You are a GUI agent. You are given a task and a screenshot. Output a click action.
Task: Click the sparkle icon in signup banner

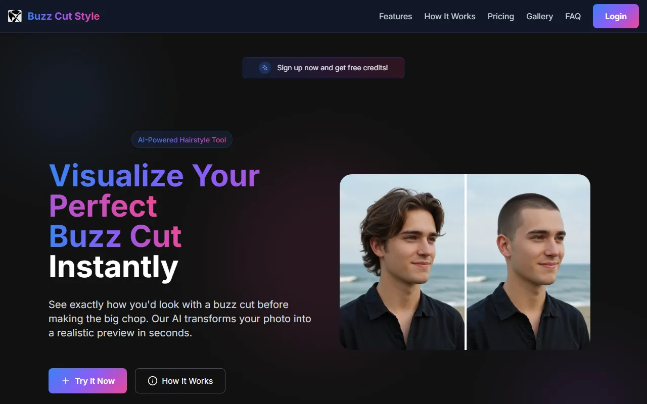click(265, 68)
